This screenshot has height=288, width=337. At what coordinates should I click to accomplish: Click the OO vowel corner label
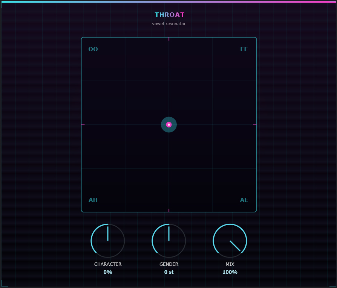pyautogui.click(x=93, y=49)
